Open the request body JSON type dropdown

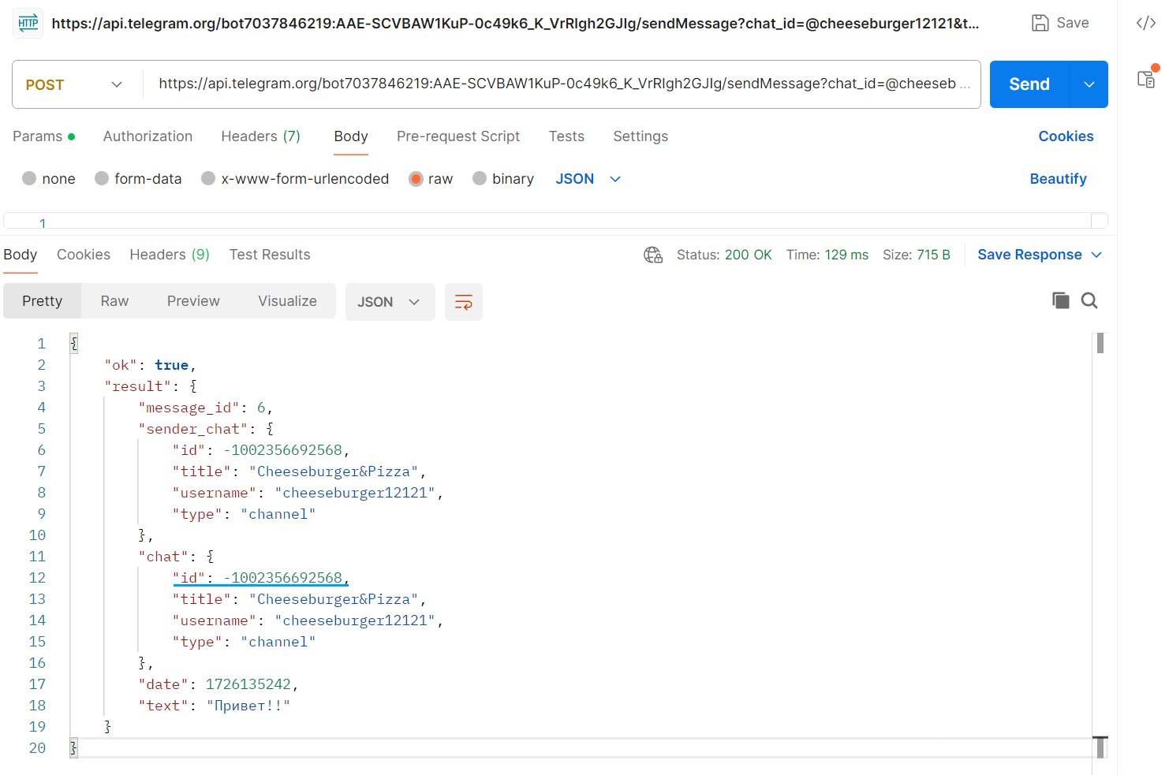click(588, 179)
